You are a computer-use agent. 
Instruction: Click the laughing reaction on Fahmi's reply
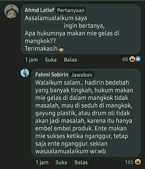138,162
